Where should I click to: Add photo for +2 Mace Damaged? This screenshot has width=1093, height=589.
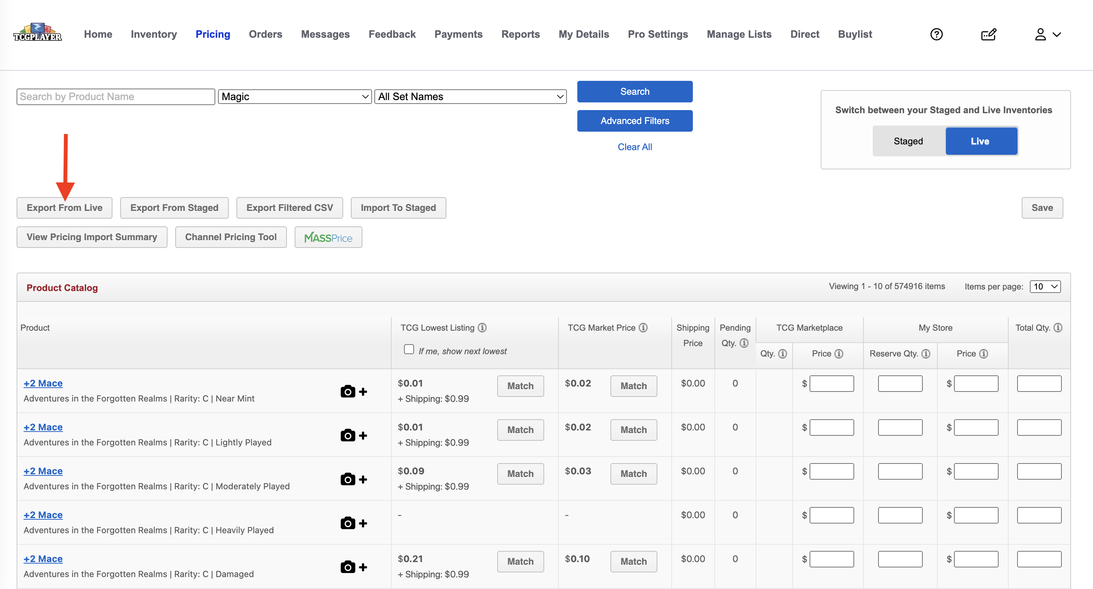(x=354, y=567)
